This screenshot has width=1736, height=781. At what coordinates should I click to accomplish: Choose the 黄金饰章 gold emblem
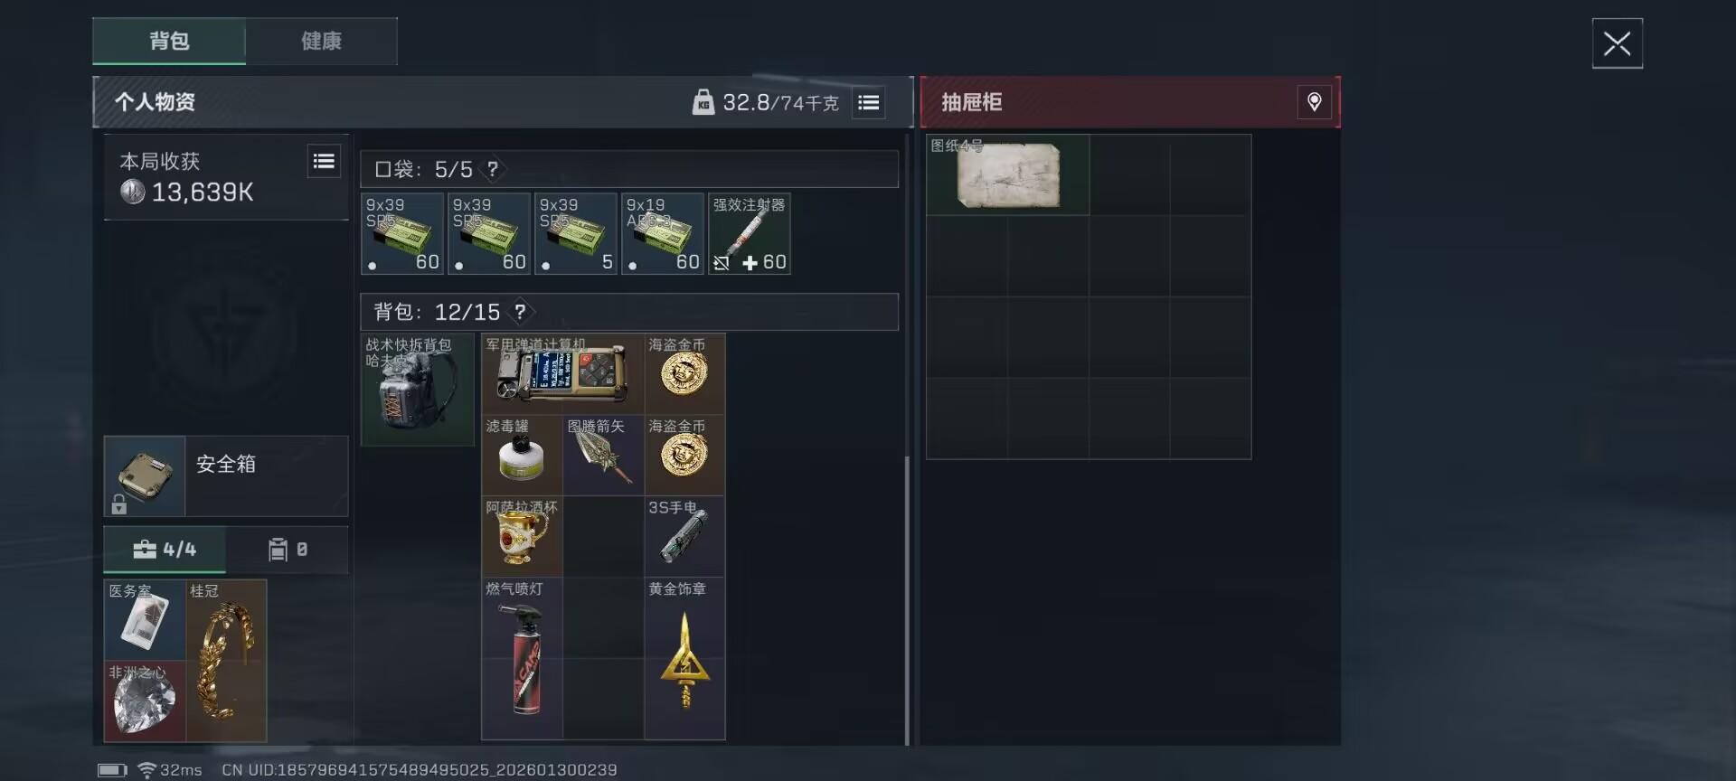pyautogui.click(x=684, y=659)
